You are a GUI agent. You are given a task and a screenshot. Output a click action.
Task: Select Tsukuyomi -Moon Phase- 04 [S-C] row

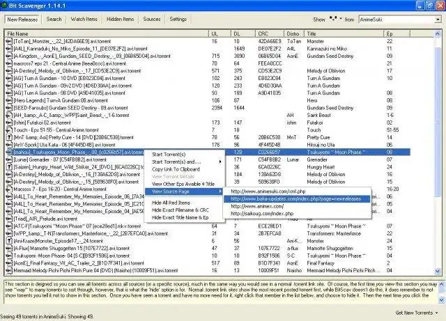point(208,256)
